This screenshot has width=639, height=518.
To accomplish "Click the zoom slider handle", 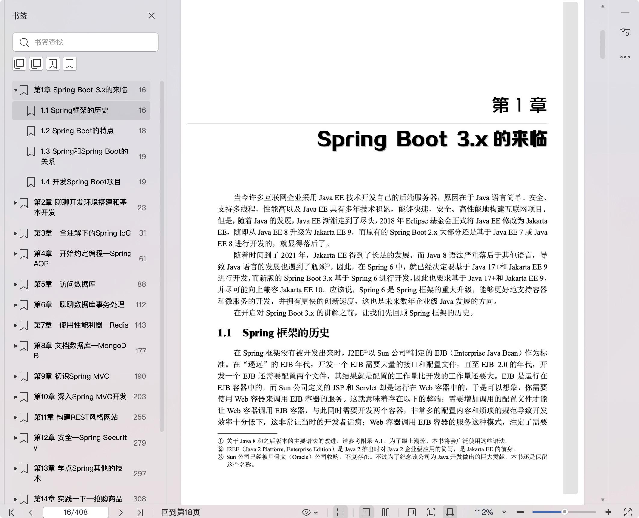I will (565, 512).
